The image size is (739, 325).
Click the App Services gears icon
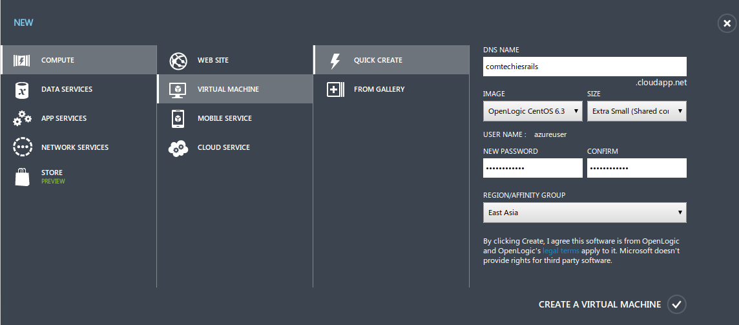point(23,119)
